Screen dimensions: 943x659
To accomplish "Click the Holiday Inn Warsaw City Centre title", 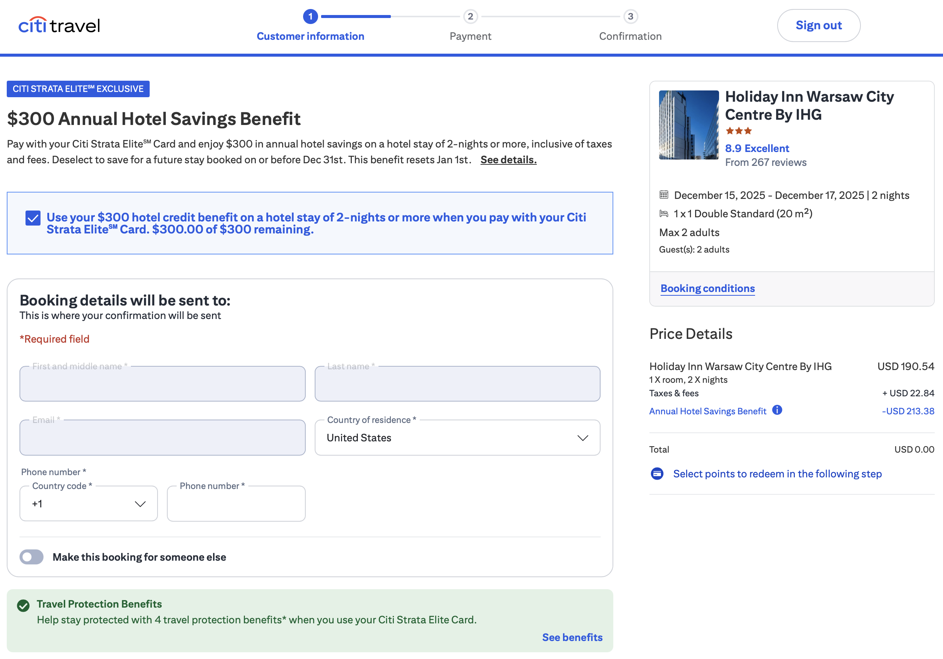I will 809,105.
